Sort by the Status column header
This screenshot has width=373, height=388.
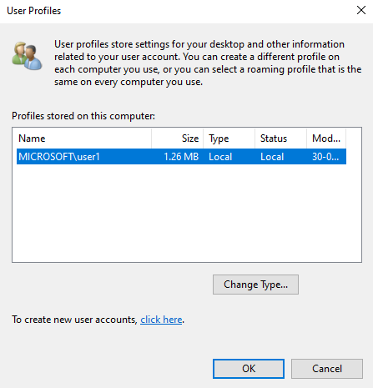click(281, 139)
